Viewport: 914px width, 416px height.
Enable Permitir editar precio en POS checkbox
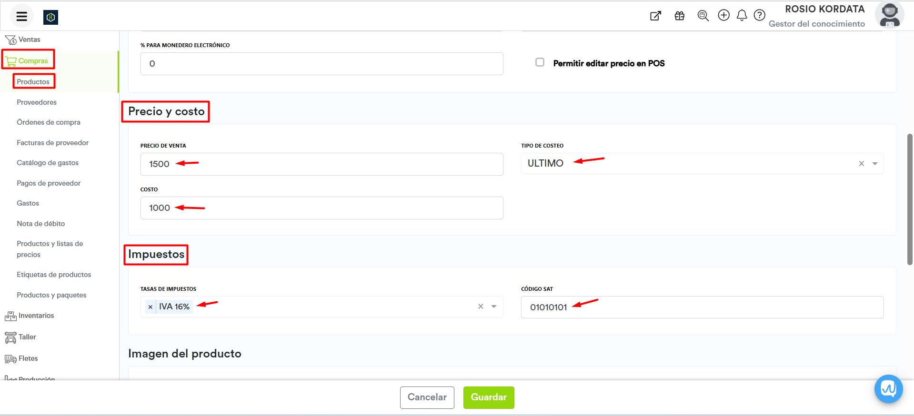point(540,62)
